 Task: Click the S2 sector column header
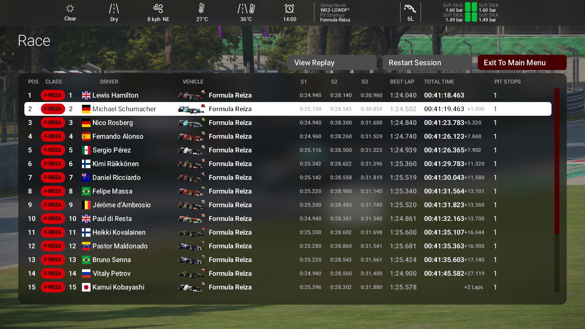tap(334, 82)
